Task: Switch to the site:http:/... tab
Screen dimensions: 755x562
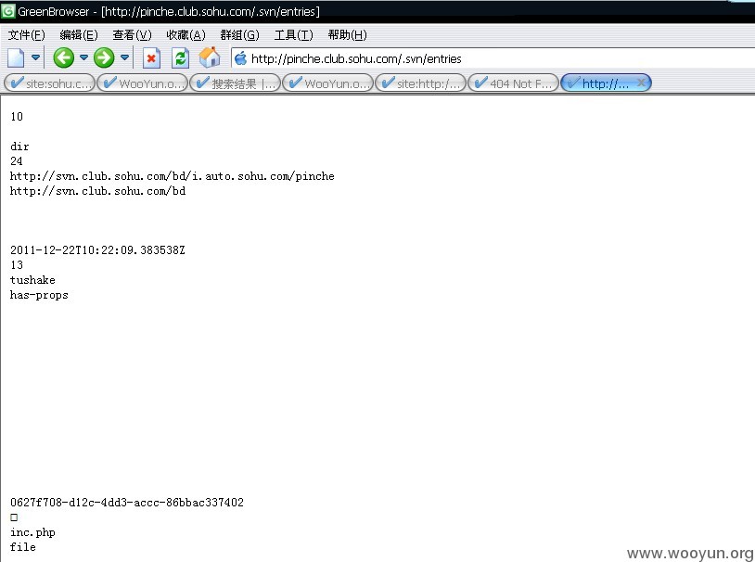Action: [421, 83]
